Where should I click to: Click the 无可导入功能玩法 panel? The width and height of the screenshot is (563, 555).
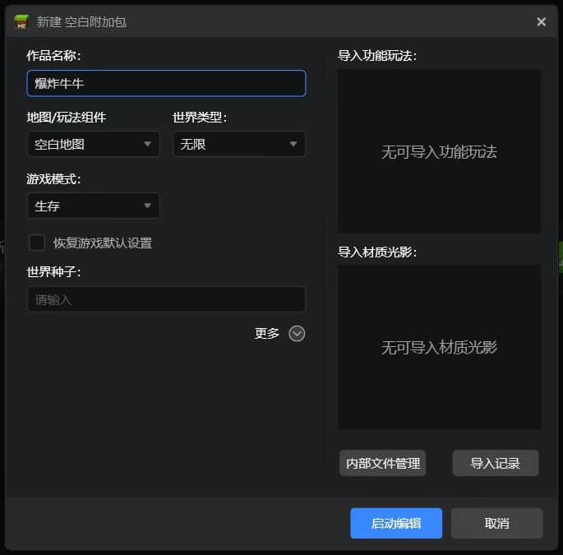439,152
